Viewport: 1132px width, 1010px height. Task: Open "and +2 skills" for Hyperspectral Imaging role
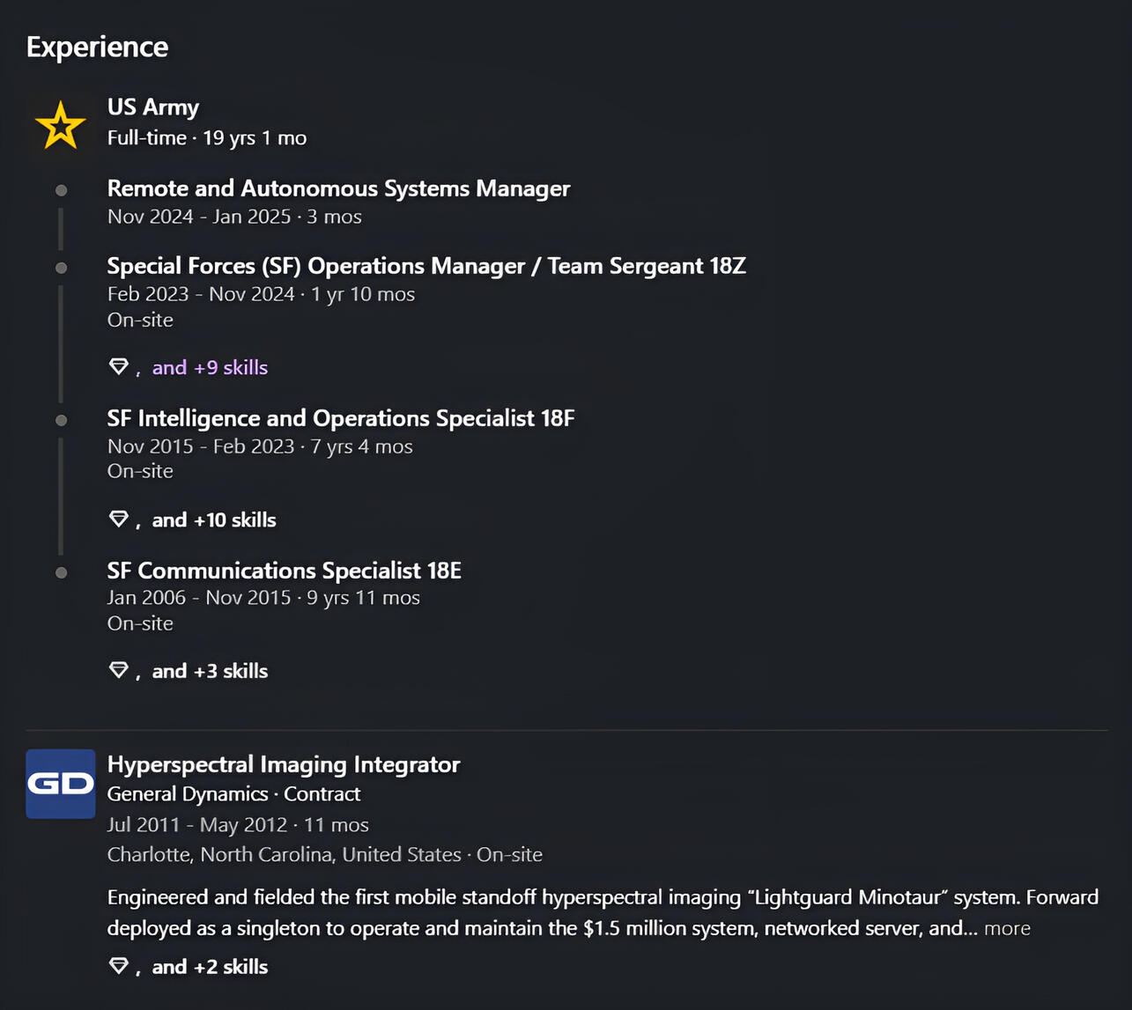(210, 967)
